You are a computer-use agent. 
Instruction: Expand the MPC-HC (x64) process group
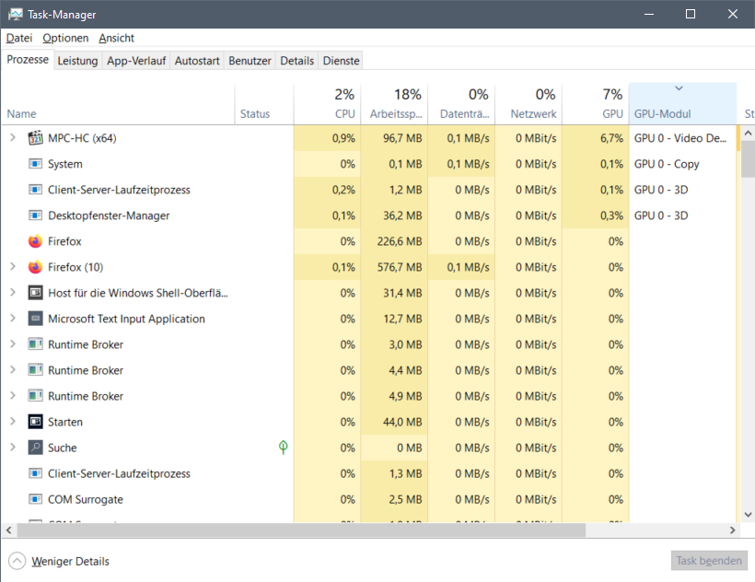click(13, 138)
